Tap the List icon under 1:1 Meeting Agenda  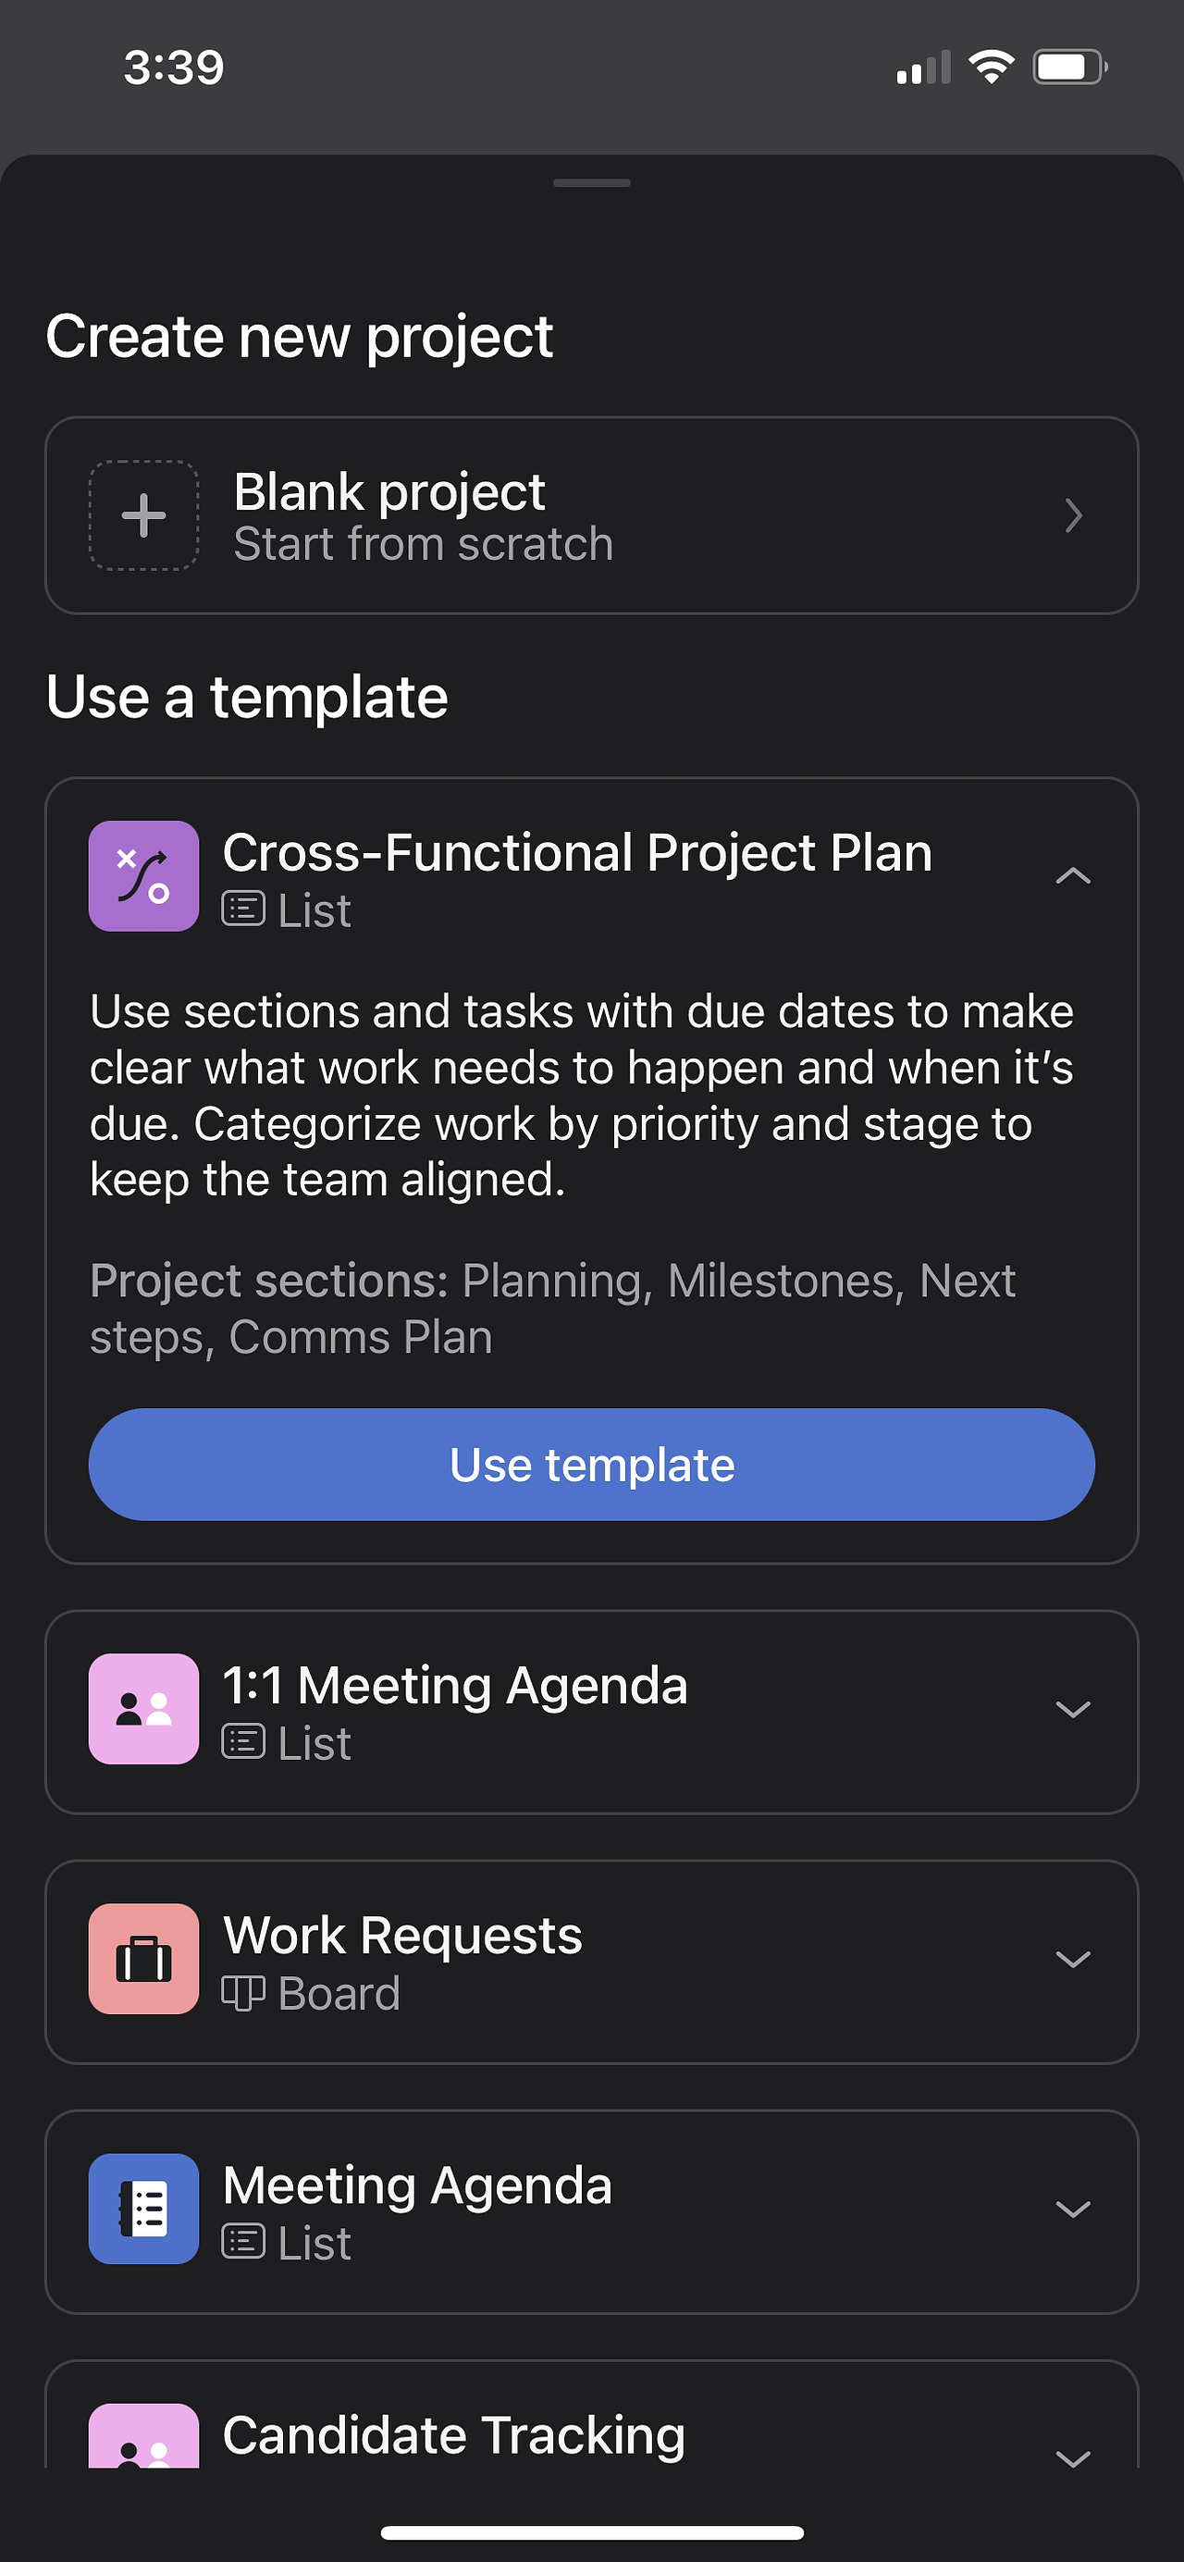242,1742
